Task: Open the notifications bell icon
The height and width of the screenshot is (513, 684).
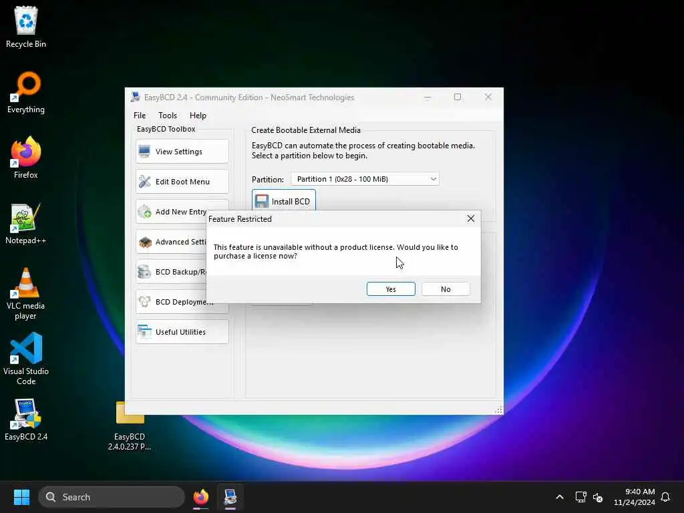Action: pos(665,497)
